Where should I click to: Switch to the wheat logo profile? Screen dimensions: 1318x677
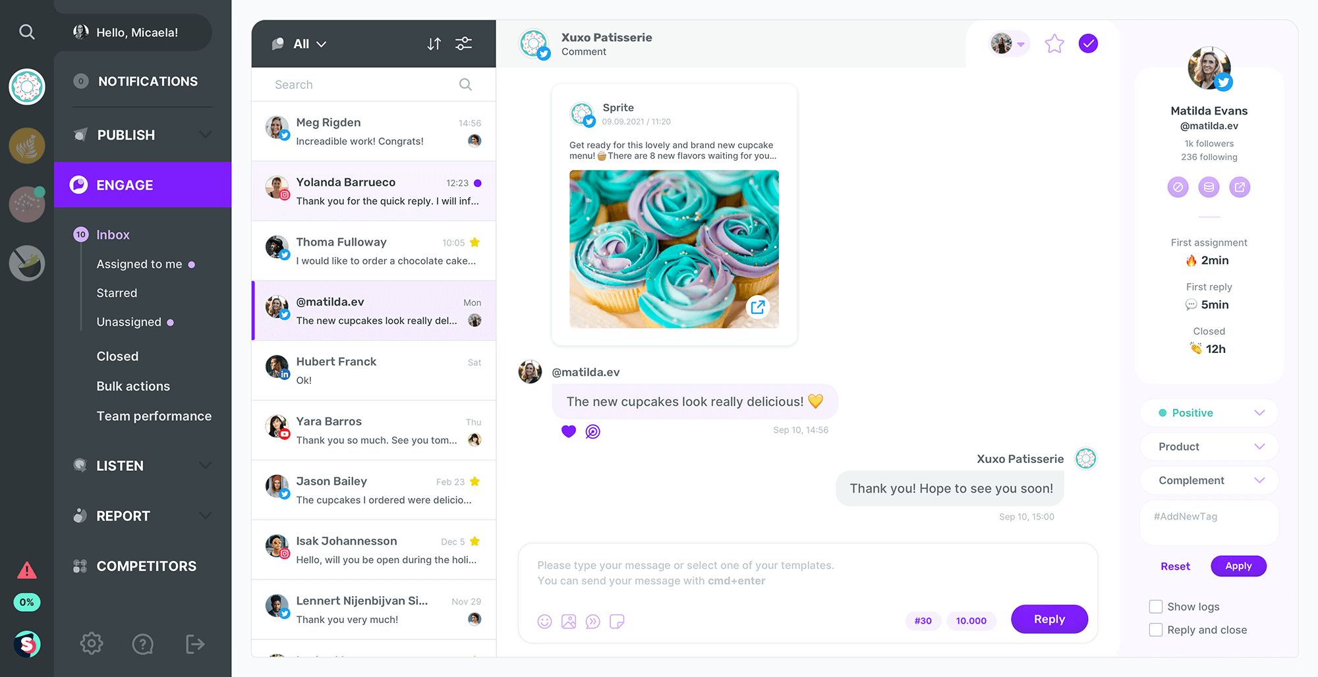27,146
